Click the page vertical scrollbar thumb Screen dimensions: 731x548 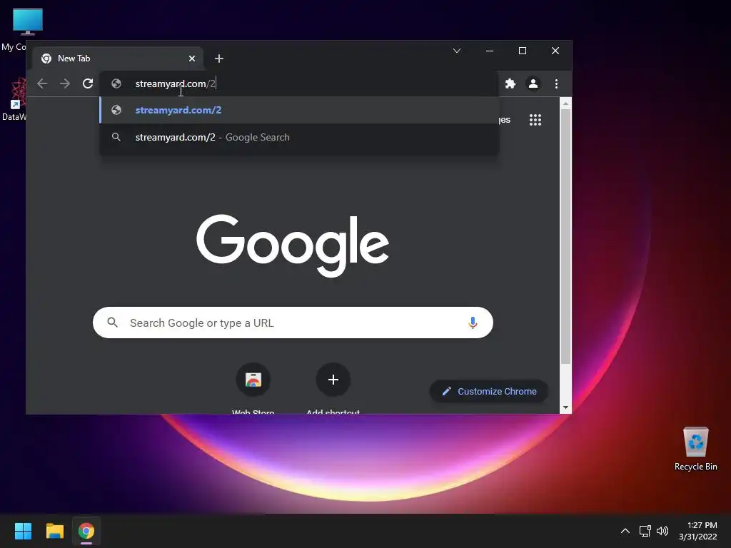[565, 237]
